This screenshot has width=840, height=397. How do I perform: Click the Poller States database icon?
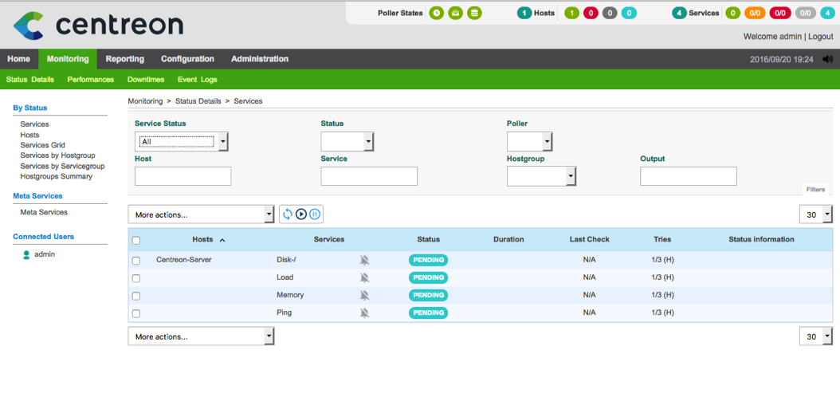(x=474, y=13)
